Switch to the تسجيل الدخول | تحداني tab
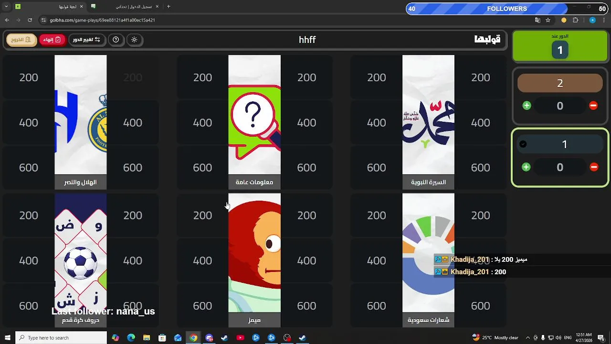 pos(125,7)
